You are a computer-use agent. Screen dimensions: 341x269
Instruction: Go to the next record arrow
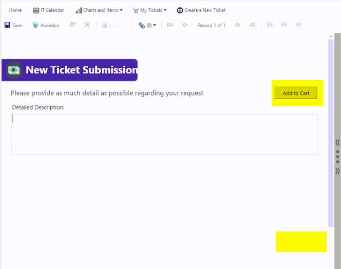pyautogui.click(x=237, y=25)
